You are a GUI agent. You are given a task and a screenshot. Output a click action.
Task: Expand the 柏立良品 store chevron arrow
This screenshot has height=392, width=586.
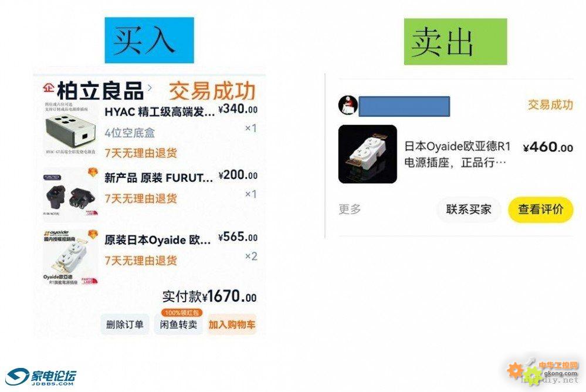[150, 88]
